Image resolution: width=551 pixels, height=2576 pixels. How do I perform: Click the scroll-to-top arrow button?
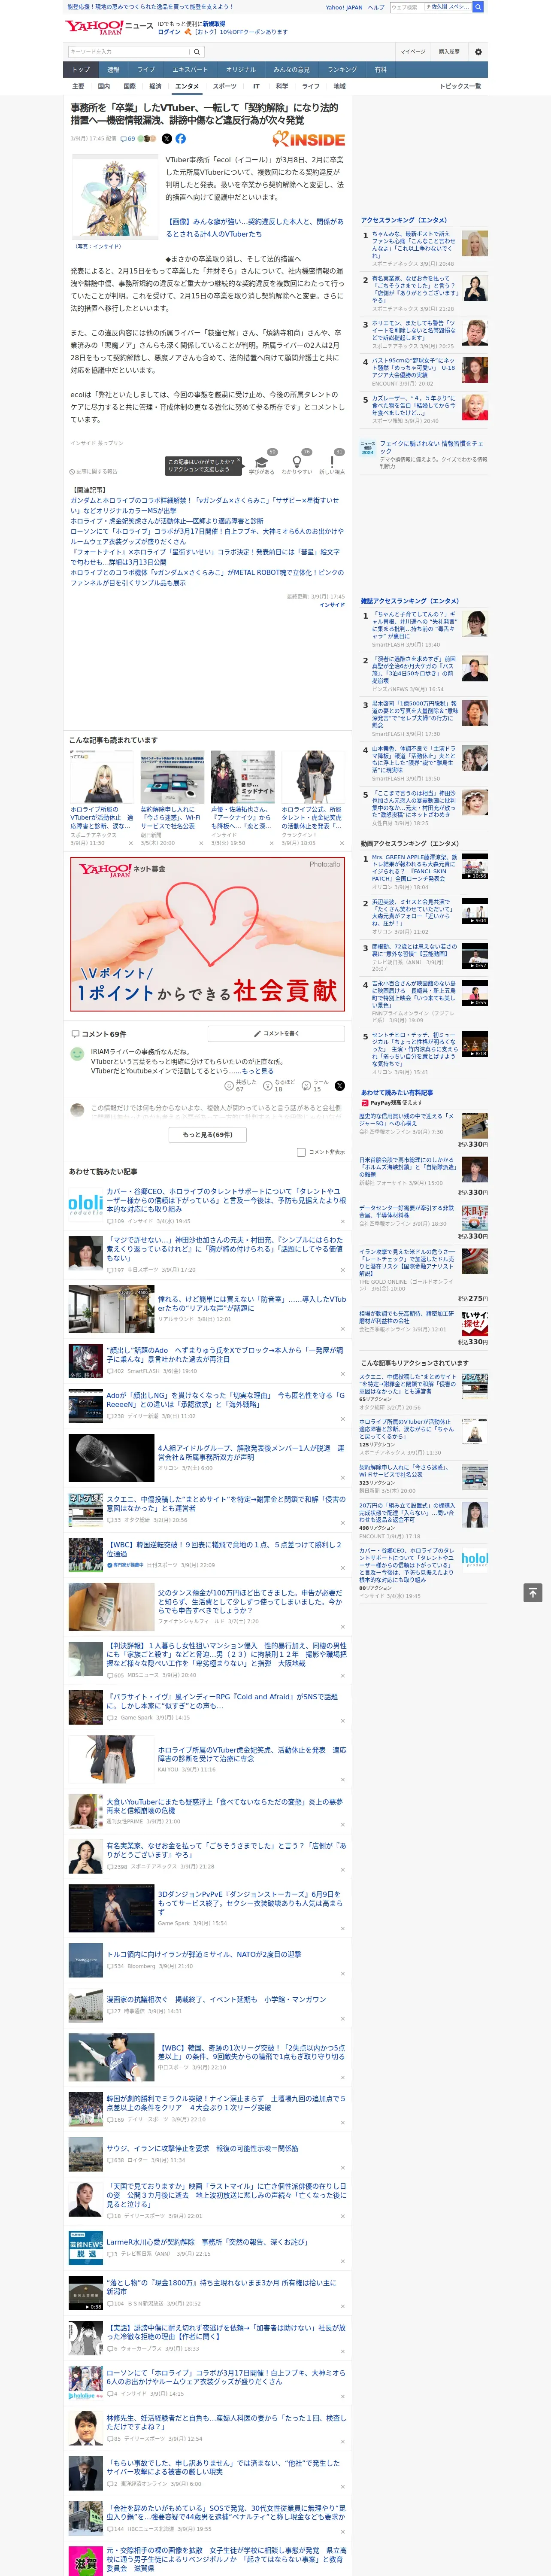point(533,1593)
